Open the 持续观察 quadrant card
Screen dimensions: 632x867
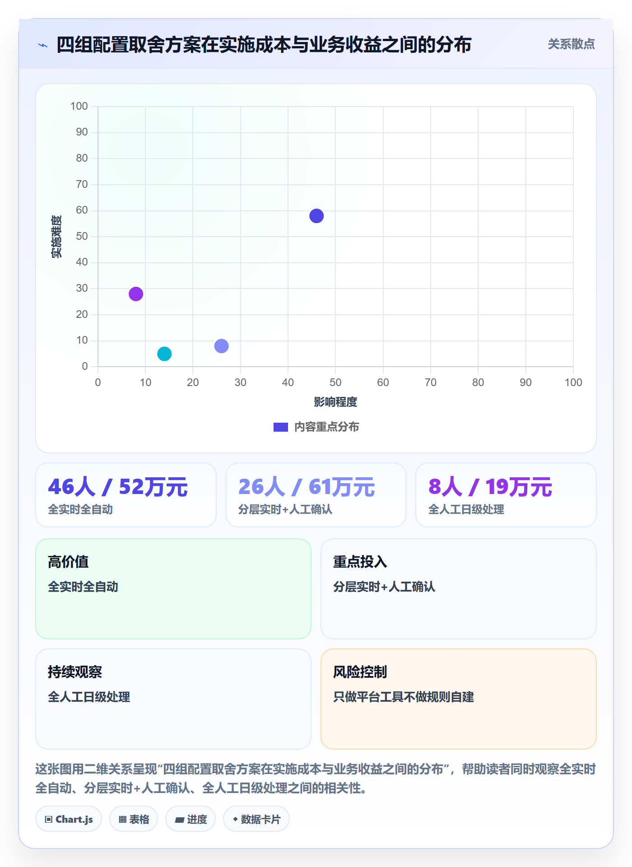(x=173, y=699)
